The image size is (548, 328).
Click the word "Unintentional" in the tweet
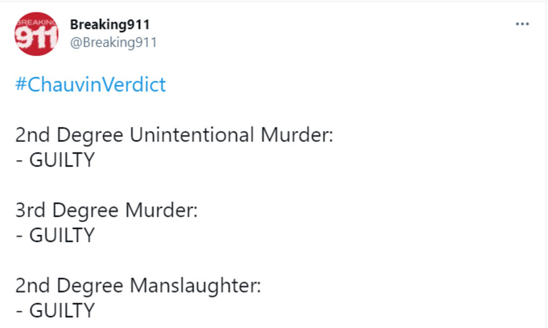192,135
